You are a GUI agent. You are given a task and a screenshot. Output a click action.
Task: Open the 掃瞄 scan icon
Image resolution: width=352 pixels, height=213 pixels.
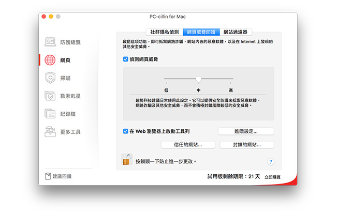[50, 78]
